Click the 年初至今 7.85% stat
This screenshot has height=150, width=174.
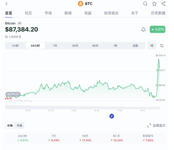click(148, 138)
